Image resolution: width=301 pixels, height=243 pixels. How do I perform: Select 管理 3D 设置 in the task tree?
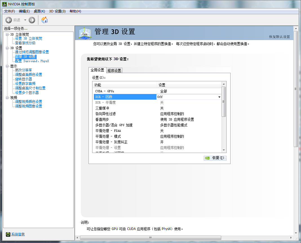pos(25,56)
